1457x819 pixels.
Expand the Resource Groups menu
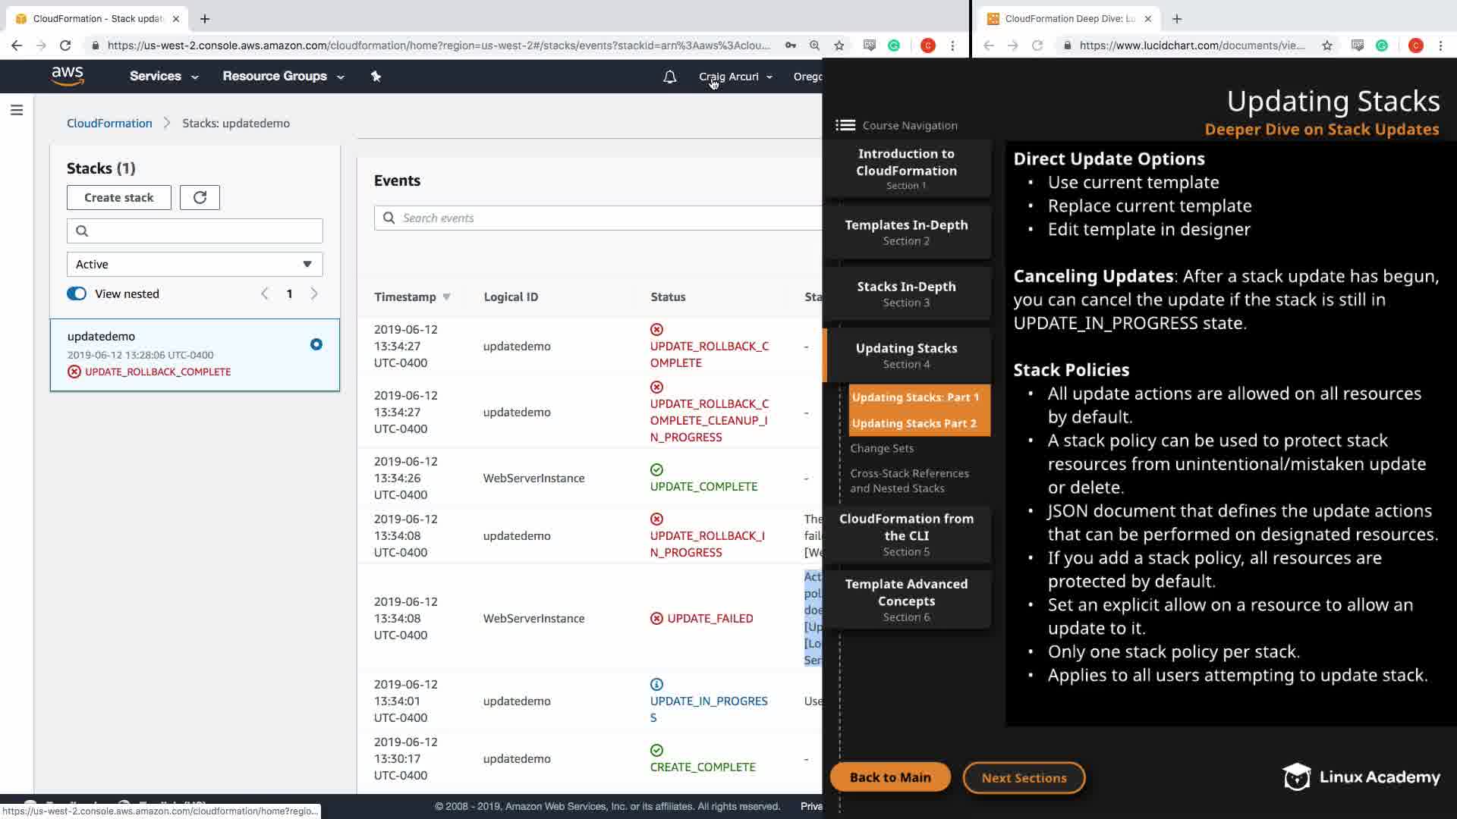(282, 77)
